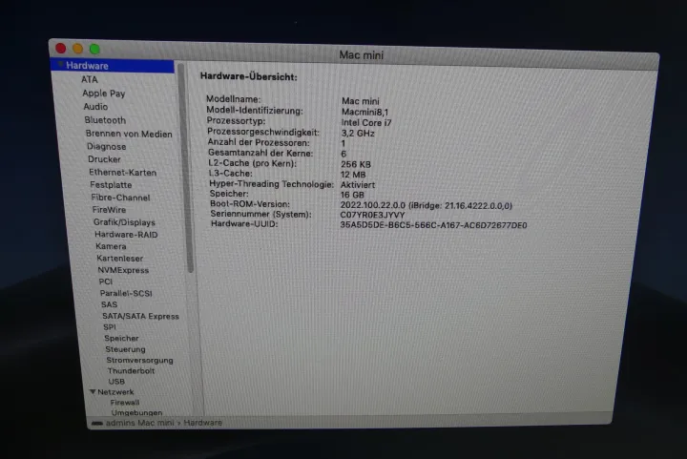
Task: Open the ATA section
Action: 90,80
